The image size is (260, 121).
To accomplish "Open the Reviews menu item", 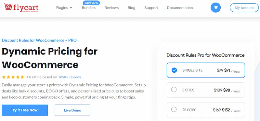I will click(111, 8).
